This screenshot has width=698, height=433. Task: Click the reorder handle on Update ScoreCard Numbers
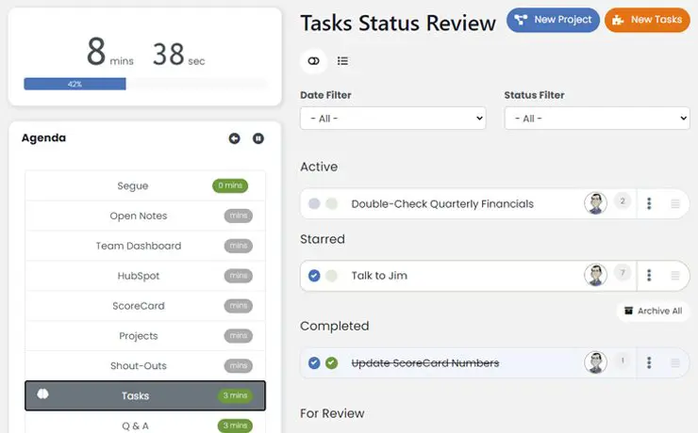pos(675,362)
